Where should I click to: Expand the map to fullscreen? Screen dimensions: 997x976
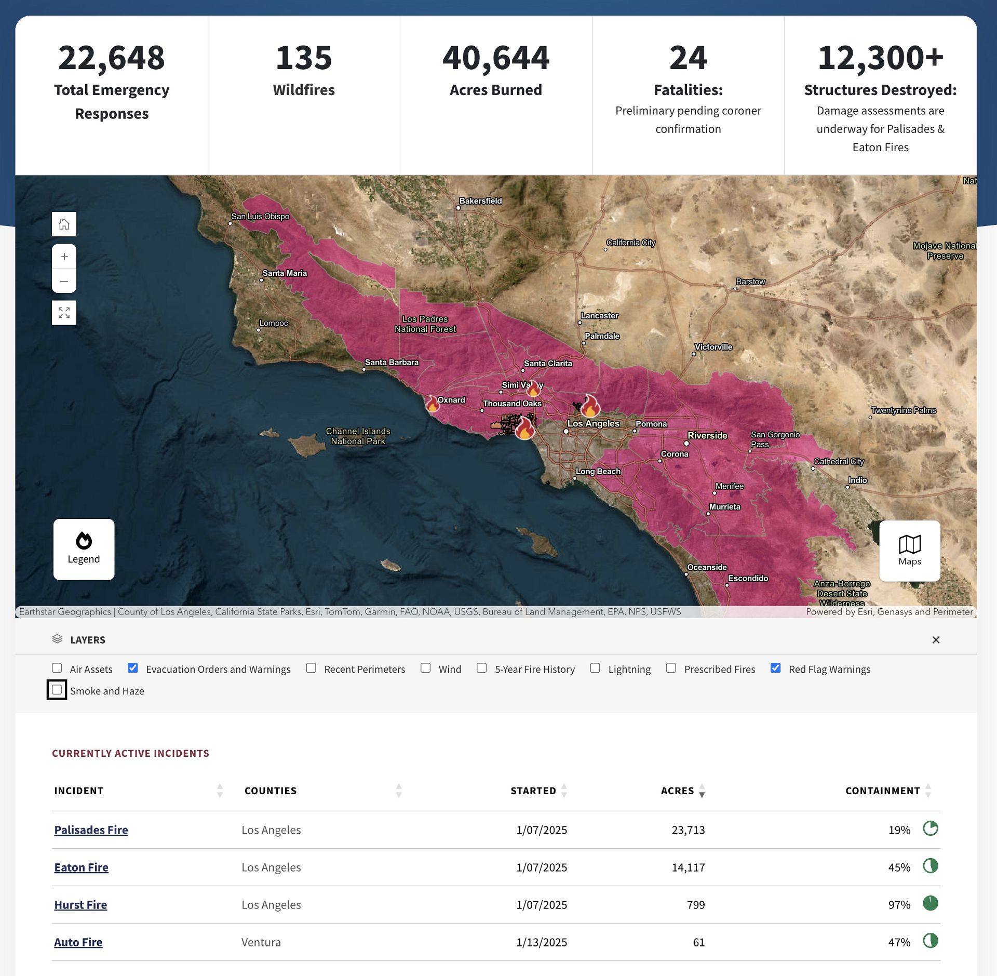click(64, 313)
